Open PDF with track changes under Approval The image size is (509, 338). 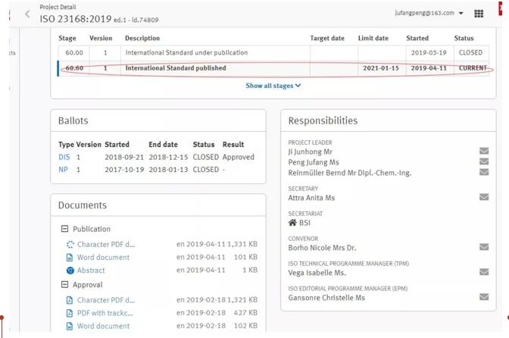(x=105, y=312)
